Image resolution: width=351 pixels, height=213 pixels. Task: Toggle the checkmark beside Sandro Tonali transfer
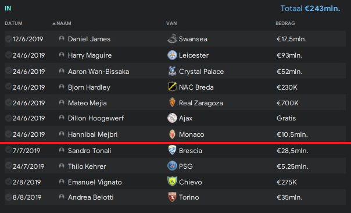pos(9,150)
